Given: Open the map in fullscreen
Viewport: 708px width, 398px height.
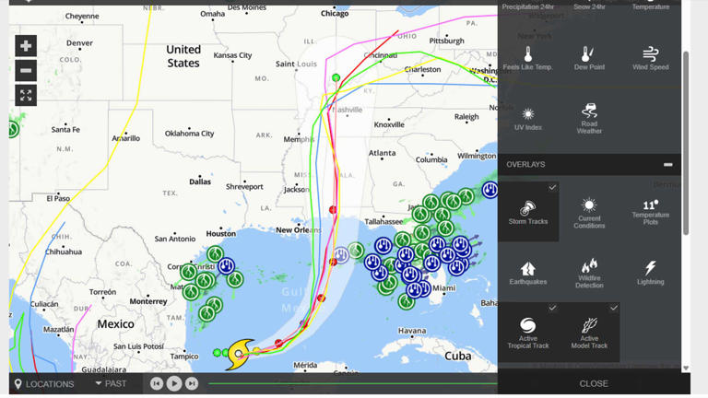Looking at the screenshot, I should pos(26,95).
